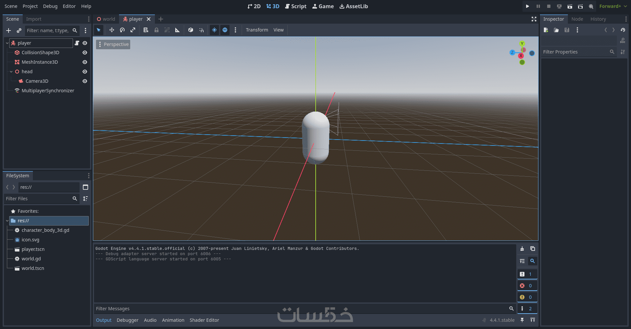Switch to the 2D workspace
The image size is (631, 329).
click(254, 6)
